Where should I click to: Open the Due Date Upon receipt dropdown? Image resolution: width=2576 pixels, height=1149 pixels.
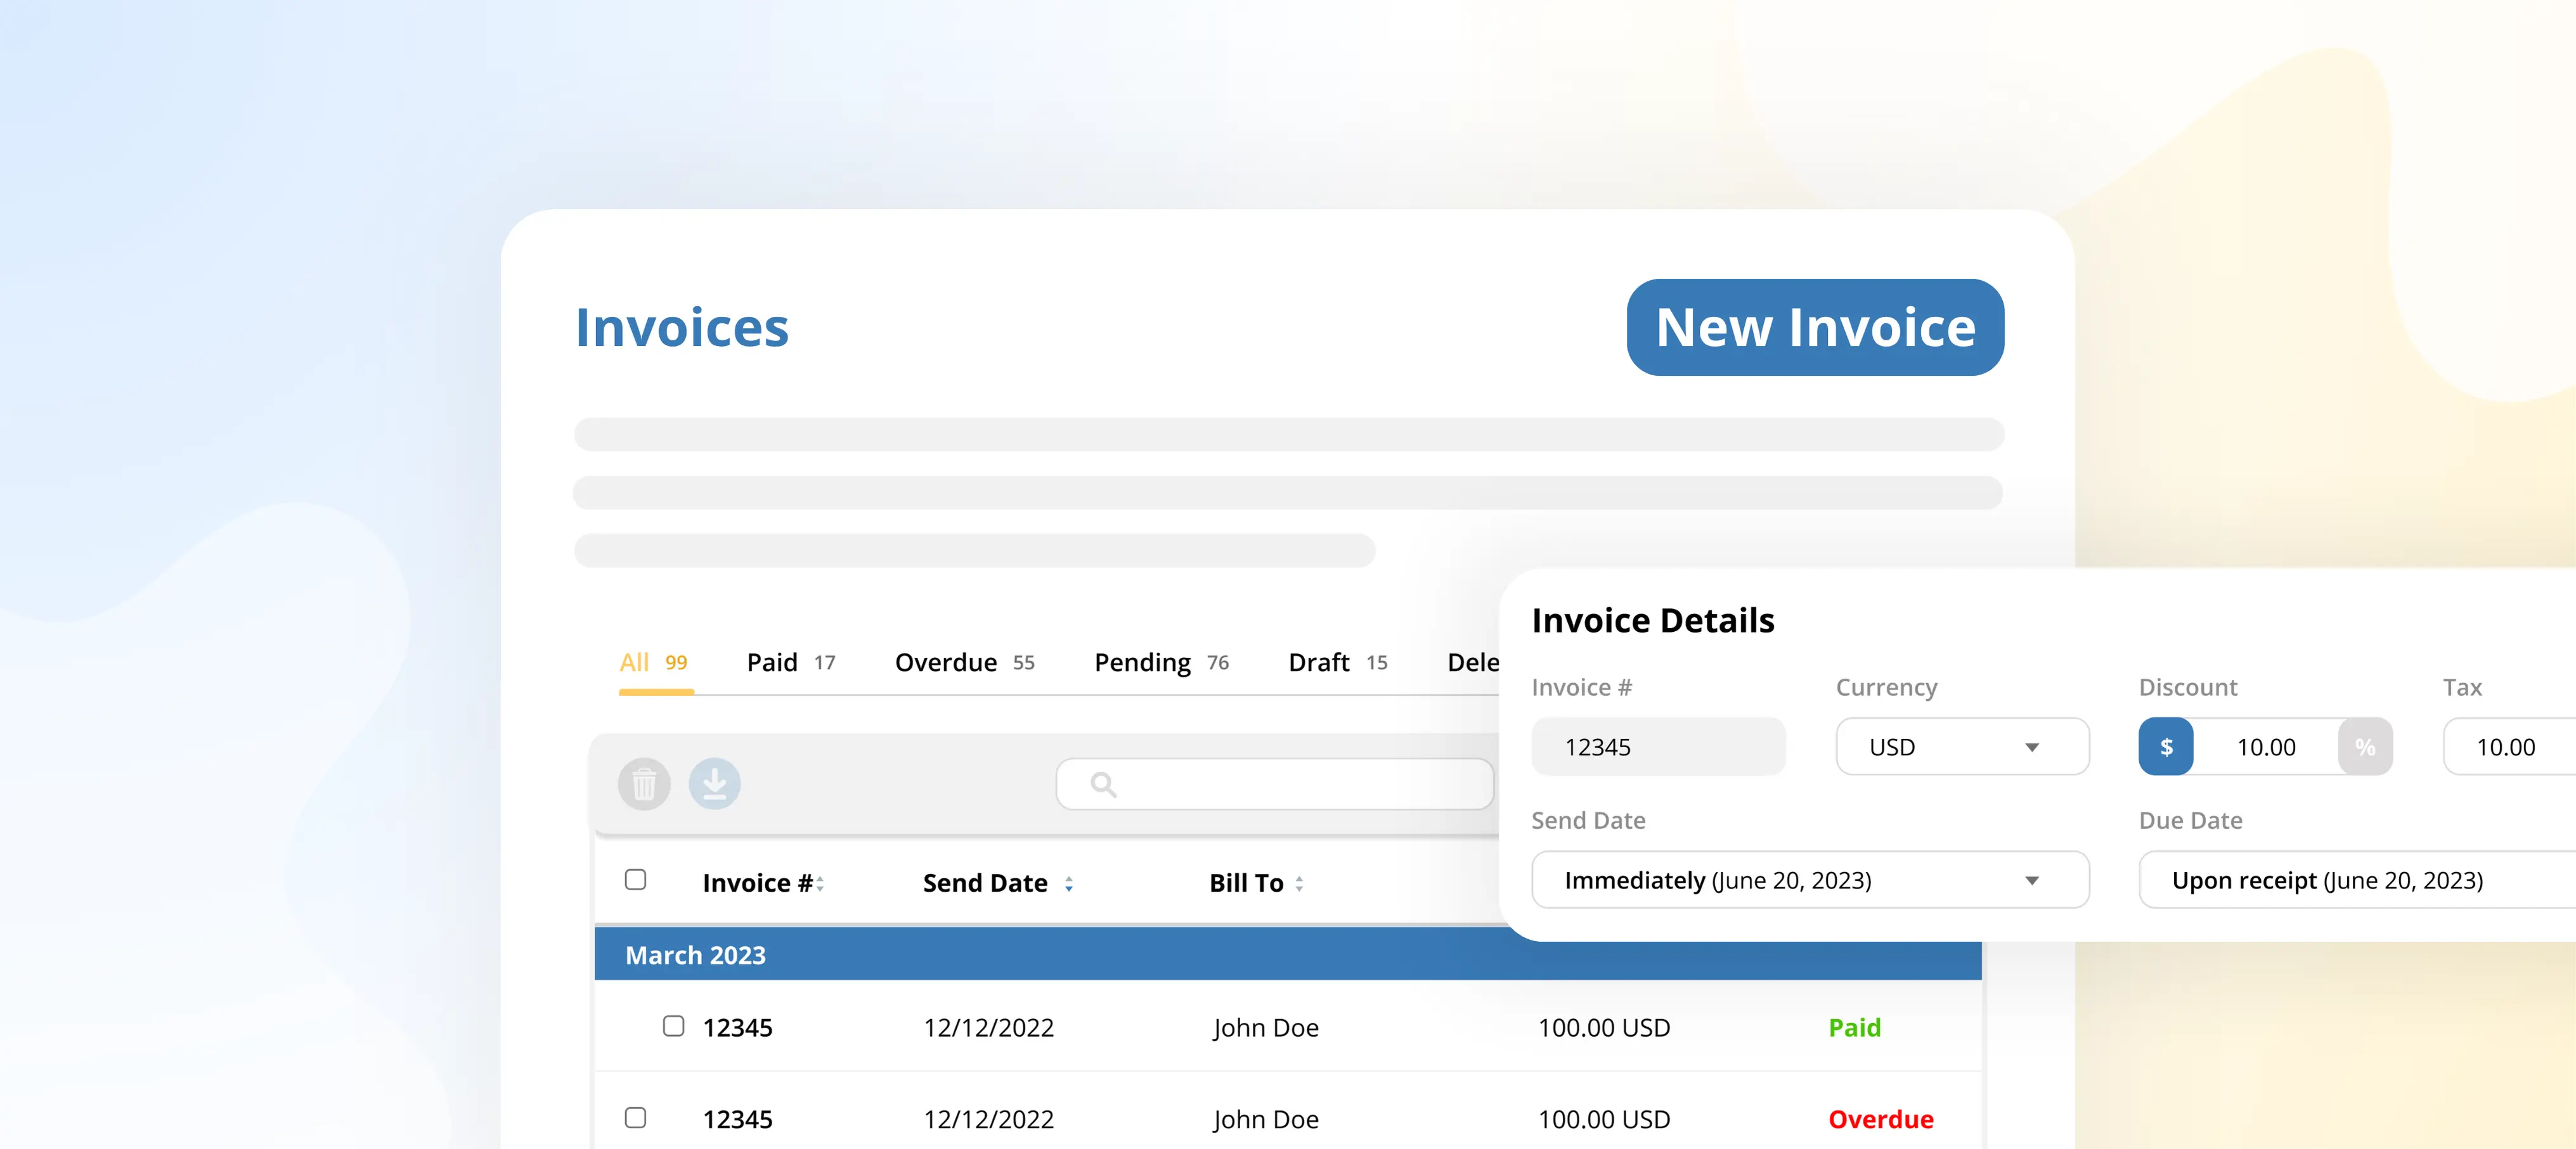coord(2357,880)
